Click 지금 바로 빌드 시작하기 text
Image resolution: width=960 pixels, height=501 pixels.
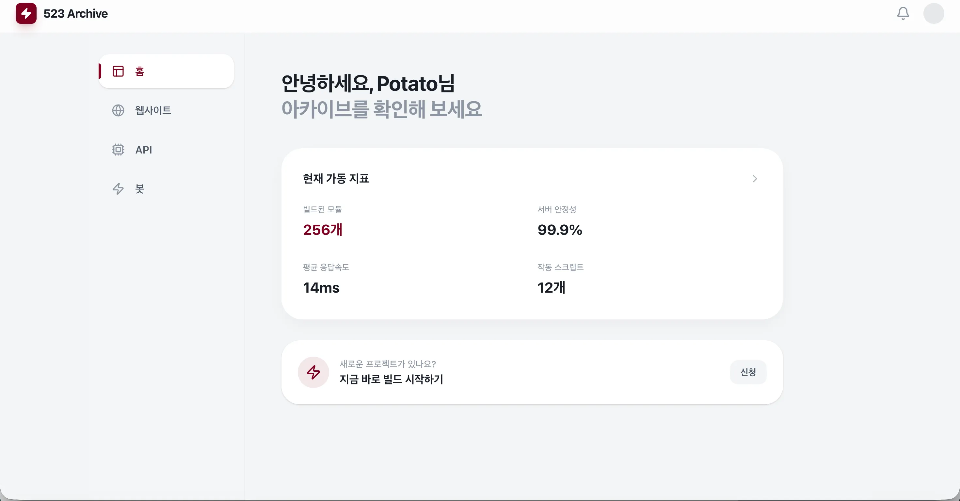[x=391, y=380]
